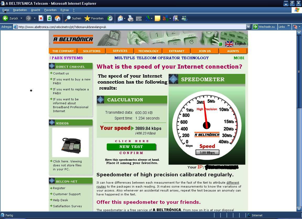Image resolution: width=302 pixels, height=219 pixels.
Task: Refresh the page using the green arrows icon
Action: pyautogui.click(x=49, y=18)
